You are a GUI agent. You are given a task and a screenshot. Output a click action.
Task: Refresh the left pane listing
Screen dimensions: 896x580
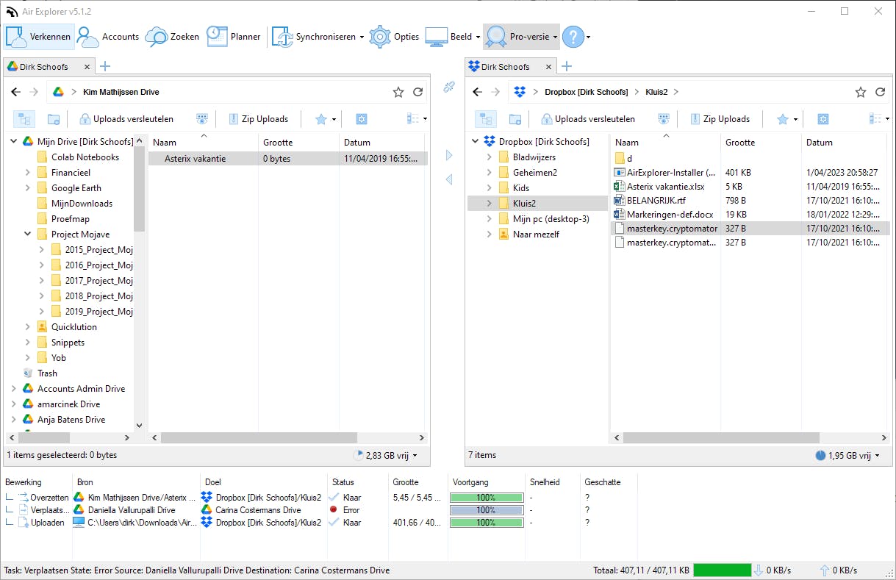pos(417,92)
